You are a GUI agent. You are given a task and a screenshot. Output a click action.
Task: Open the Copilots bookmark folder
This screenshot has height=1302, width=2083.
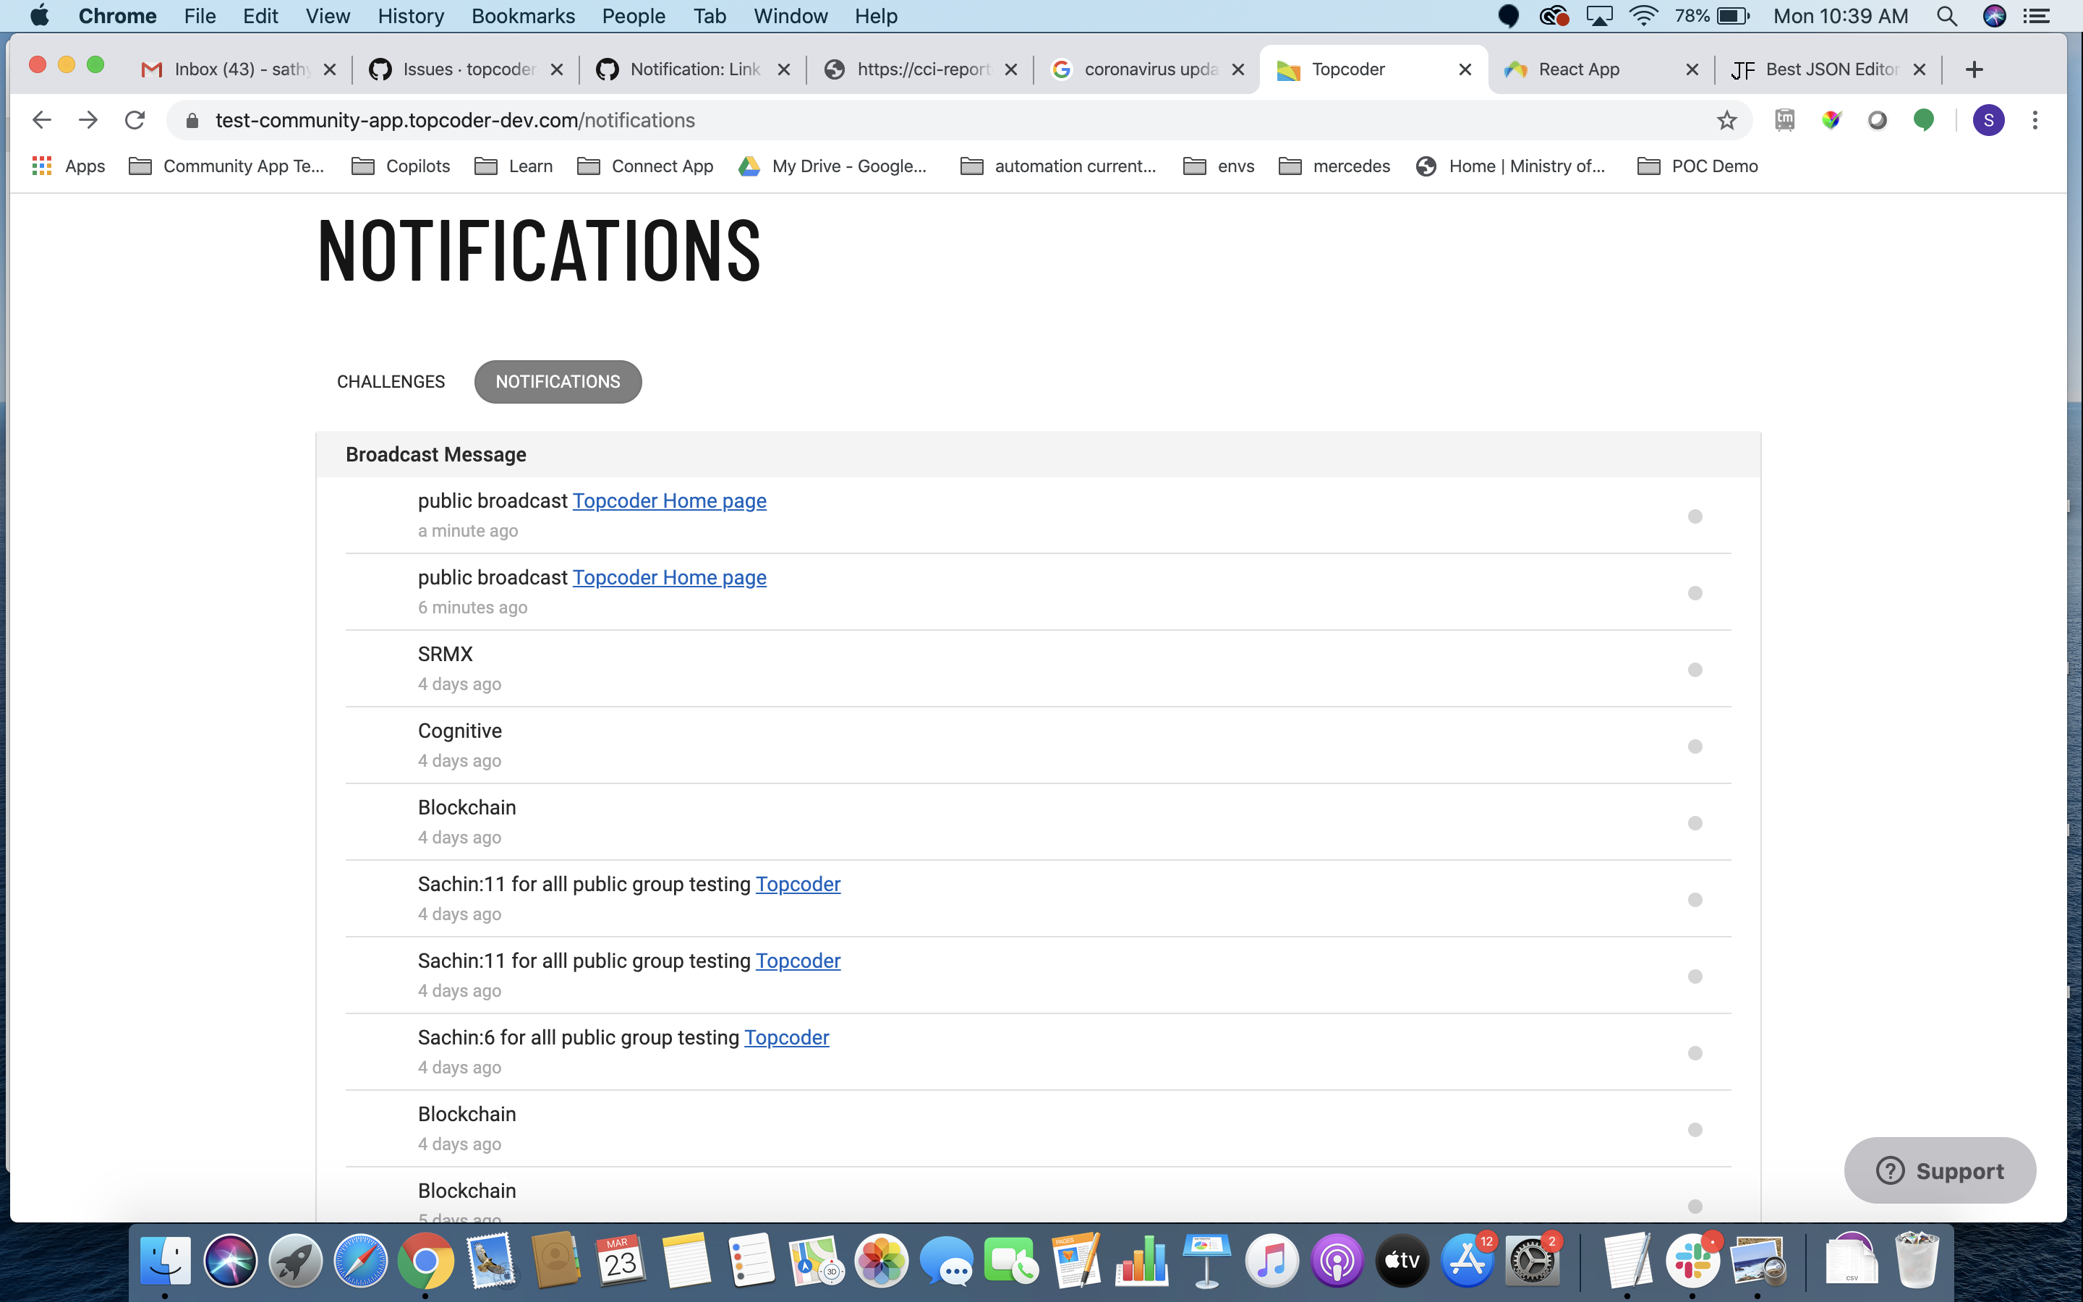click(401, 166)
